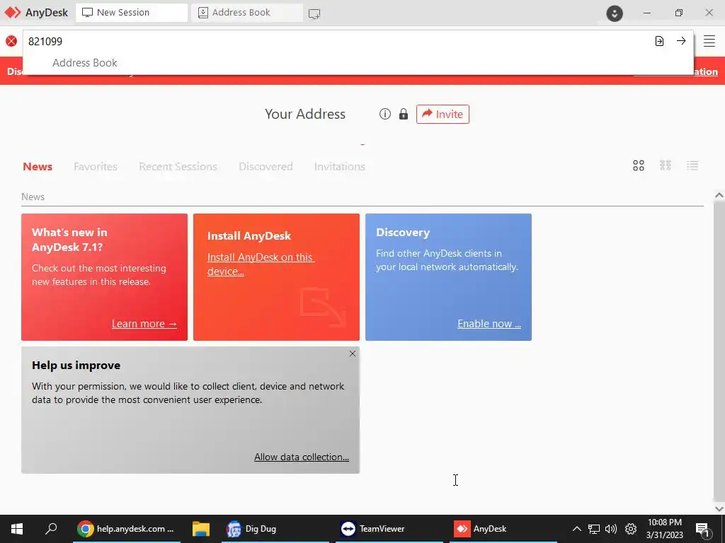
Task: Select the Favorites tab
Action: 96,166
